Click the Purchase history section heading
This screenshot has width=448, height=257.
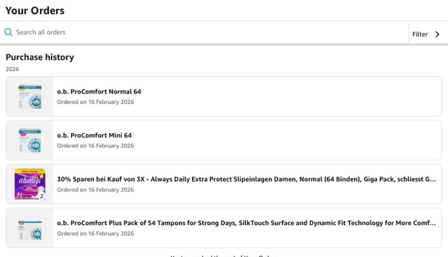tap(40, 57)
